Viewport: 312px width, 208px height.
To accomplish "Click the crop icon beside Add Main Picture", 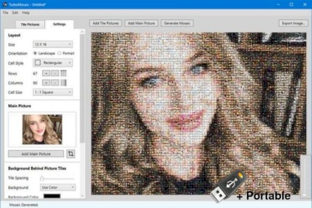I will (x=71, y=154).
